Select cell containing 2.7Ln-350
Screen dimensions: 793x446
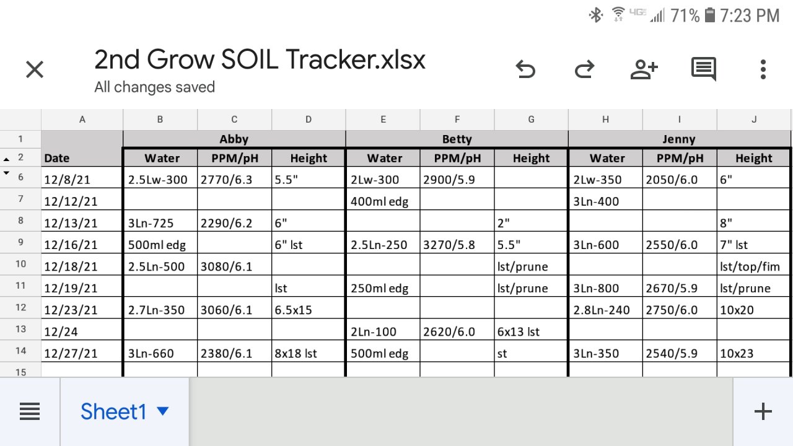coord(160,308)
